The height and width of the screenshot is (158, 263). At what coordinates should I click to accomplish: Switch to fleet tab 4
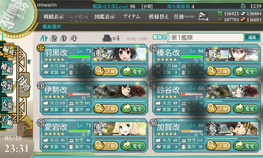[x=74, y=39]
